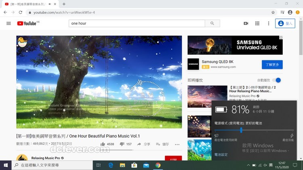Click Chrome icon in taskbar

click(158, 165)
